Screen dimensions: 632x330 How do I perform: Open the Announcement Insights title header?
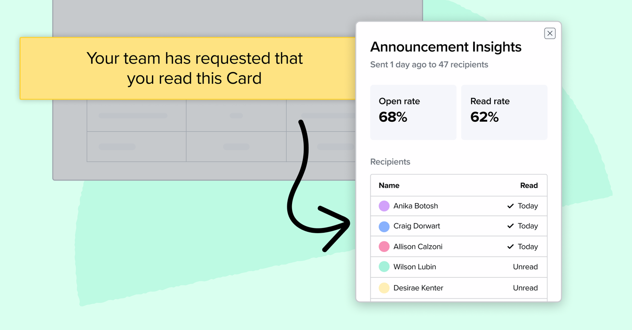coord(446,47)
